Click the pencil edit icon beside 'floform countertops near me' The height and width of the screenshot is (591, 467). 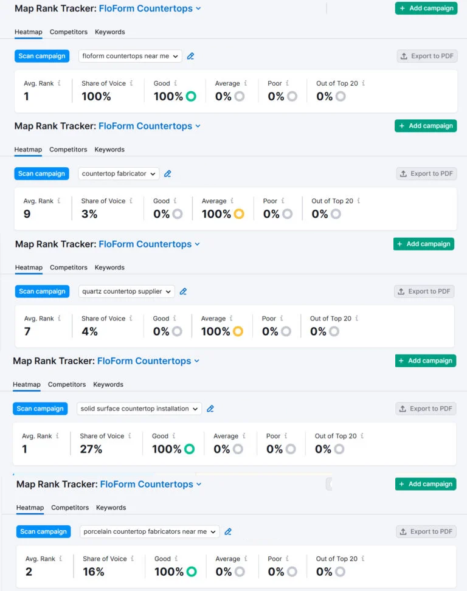(190, 56)
